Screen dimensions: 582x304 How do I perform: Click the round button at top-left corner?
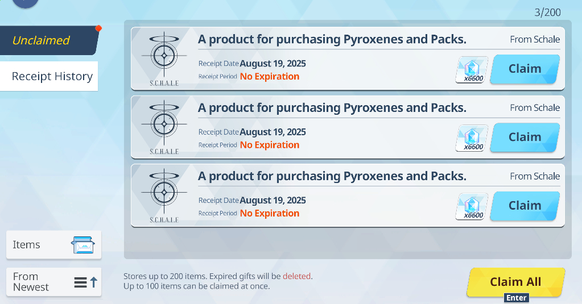(24, 2)
